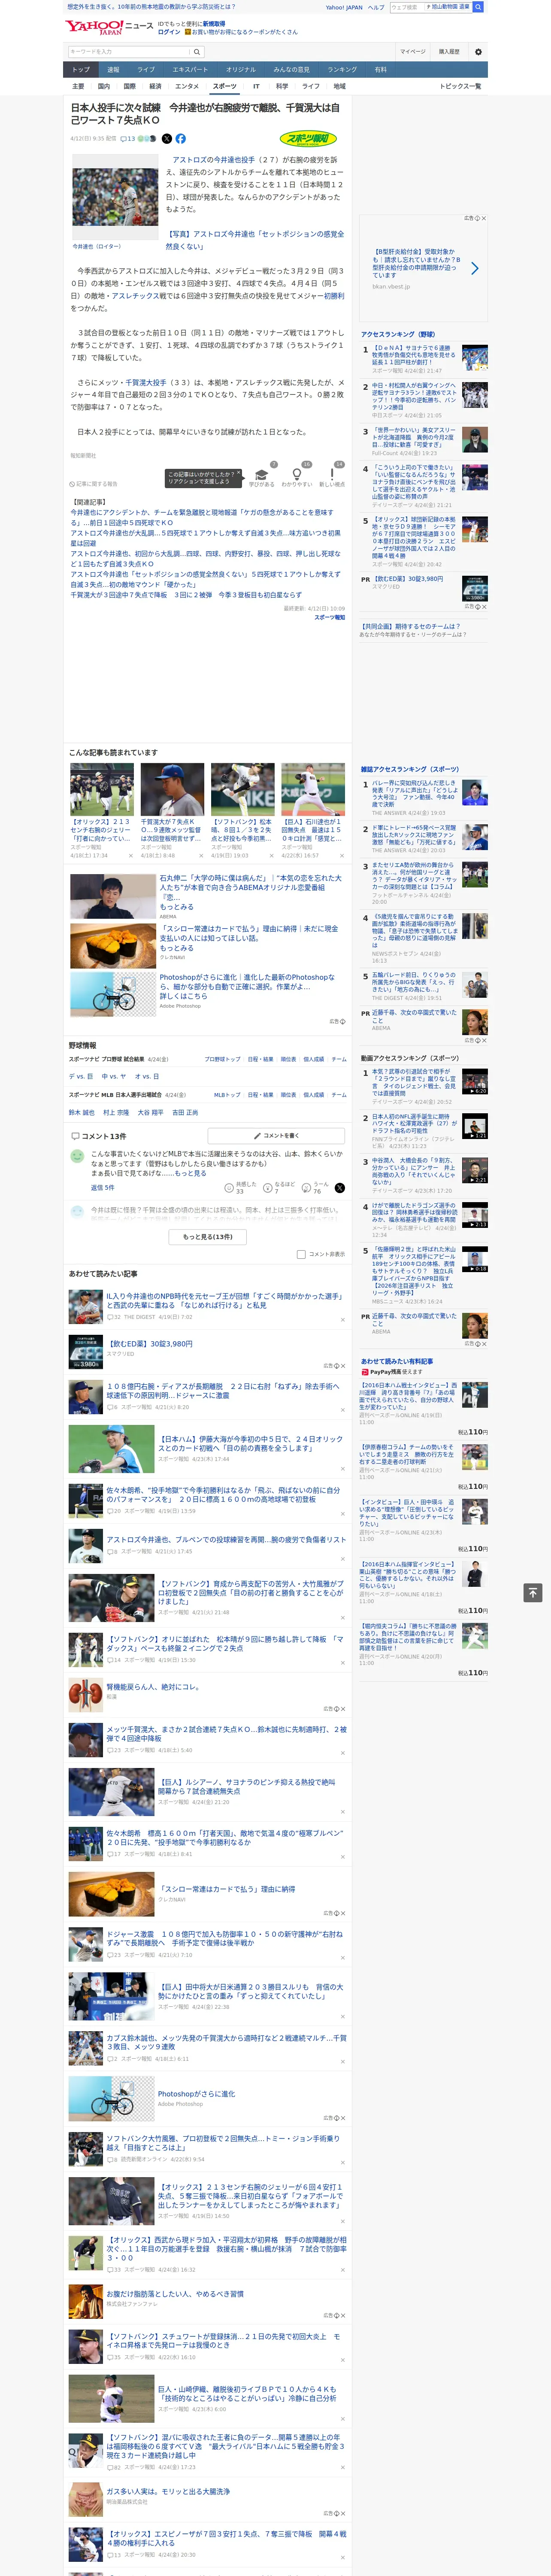Play video ranking item 1 thumbnail 6:20

pos(475,1081)
